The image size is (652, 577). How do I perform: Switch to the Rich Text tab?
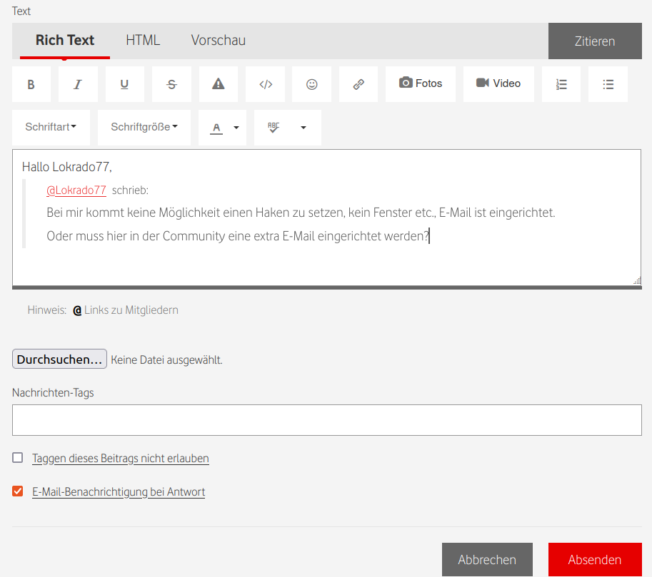tap(65, 41)
